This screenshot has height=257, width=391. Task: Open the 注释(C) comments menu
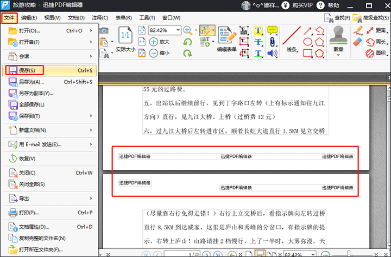click(100, 18)
